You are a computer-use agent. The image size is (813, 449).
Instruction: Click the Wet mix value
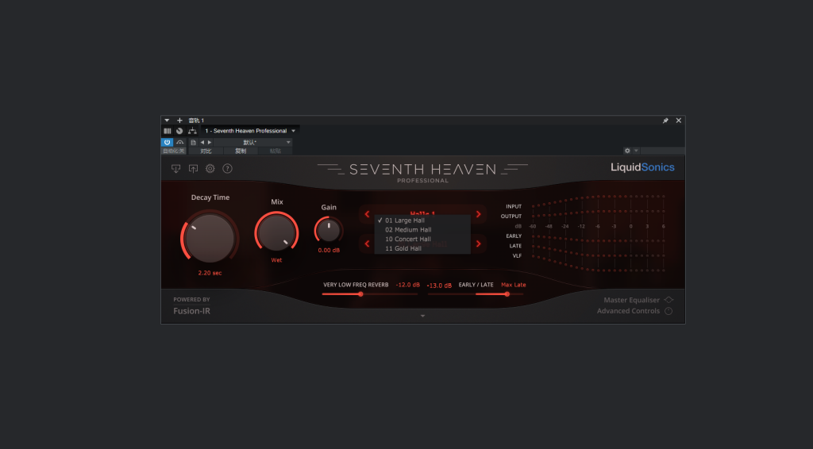[276, 260]
